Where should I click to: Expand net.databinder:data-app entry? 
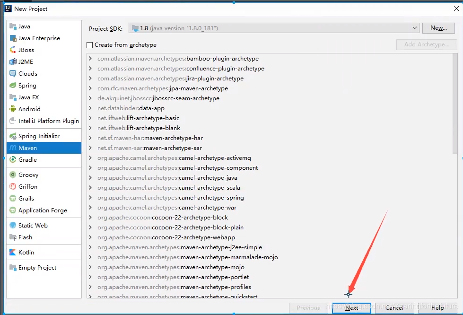[x=90, y=108]
